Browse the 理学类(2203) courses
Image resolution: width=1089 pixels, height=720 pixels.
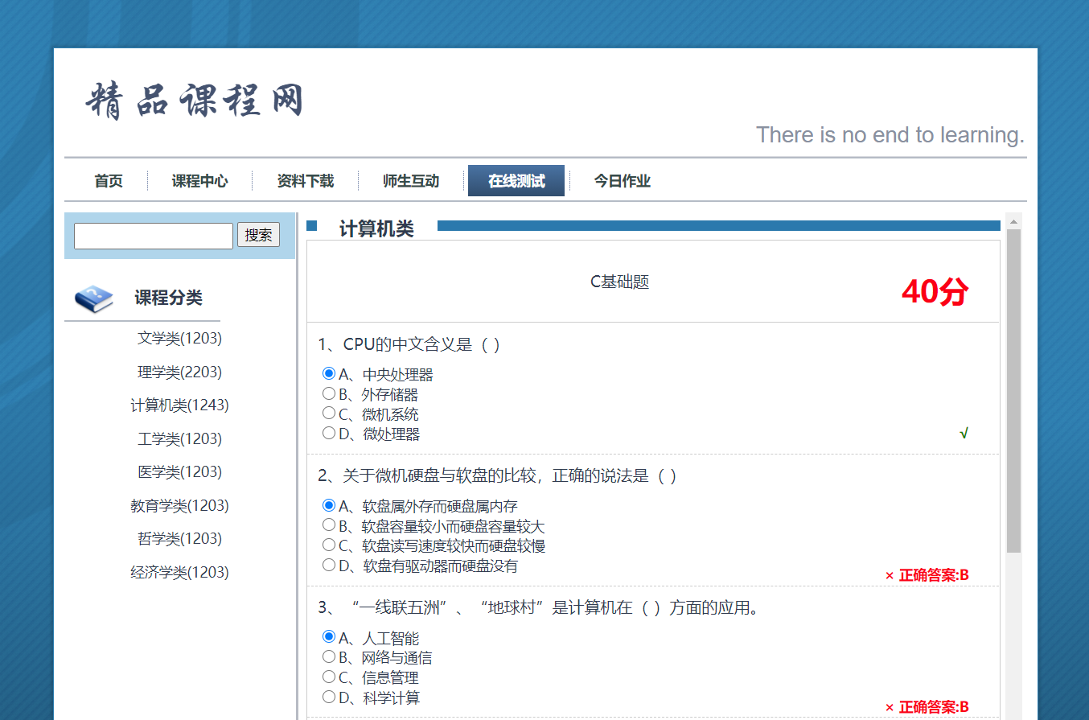[x=179, y=372]
